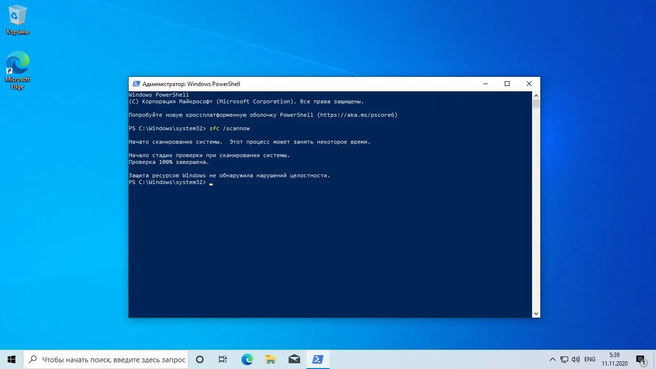Viewport: 656px width, 369px height.
Task: Switch the ENG input language indicator
Action: click(590, 359)
